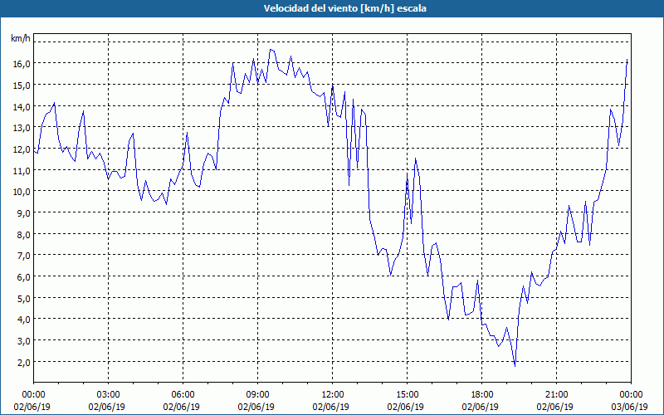The width and height of the screenshot is (664, 415).
Task: Select the '13,0' y-axis label
Action: tap(22, 128)
